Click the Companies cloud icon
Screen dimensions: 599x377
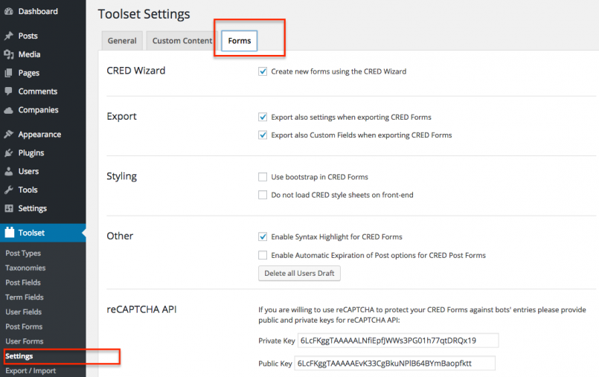click(x=9, y=110)
